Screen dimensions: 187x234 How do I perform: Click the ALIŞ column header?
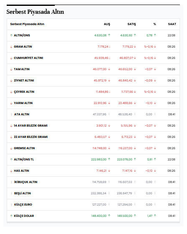click(107, 24)
